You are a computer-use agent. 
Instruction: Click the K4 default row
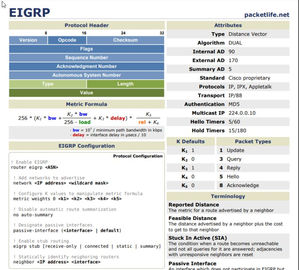pyautogui.click(x=191, y=177)
